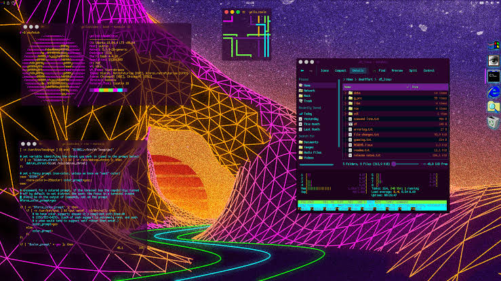Open the Root place in sidebar

point(304,95)
